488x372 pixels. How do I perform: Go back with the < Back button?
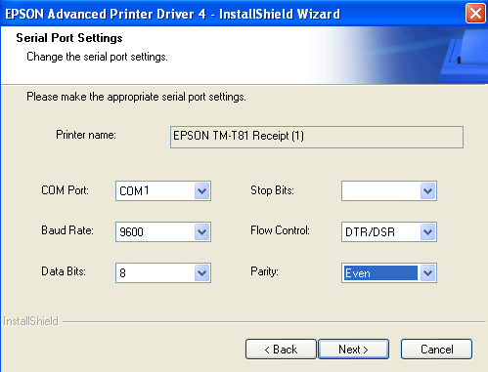pyautogui.click(x=281, y=350)
